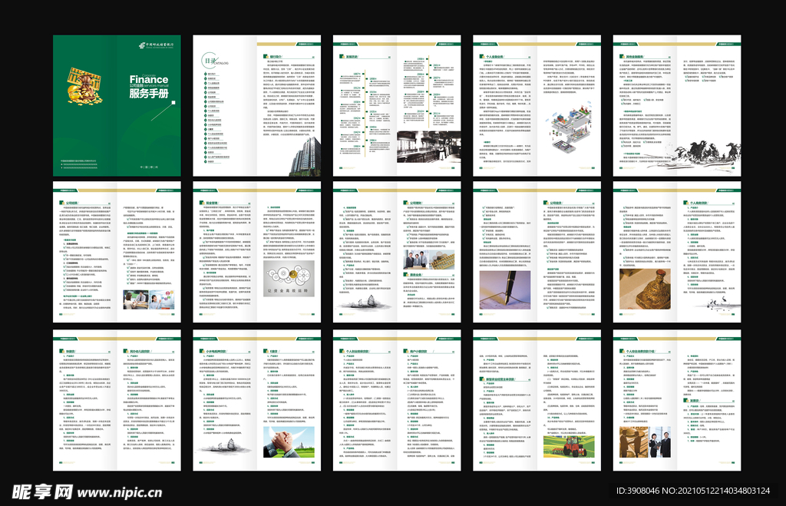Open the green Finance cover page

pos(117,106)
